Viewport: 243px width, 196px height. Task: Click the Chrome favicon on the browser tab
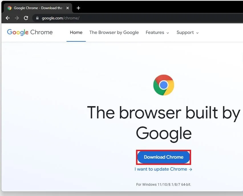pyautogui.click(x=9, y=8)
